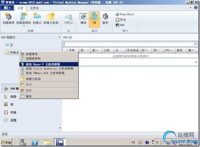Click the 创建云 ribbon icon
Screen dimensions: 200x147
click(x=37, y=19)
